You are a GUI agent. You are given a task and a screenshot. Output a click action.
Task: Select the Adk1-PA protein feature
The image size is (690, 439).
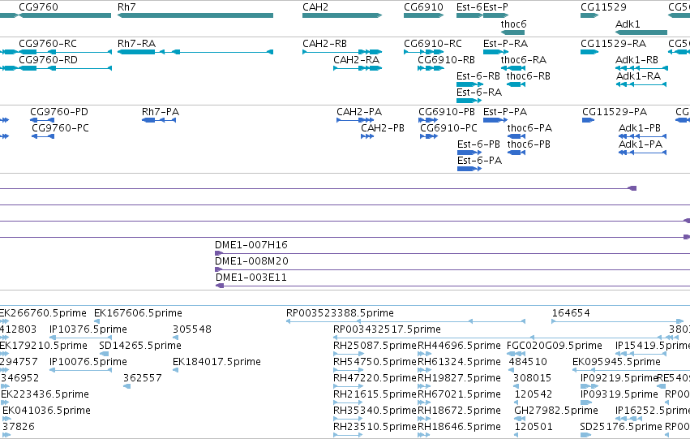[x=642, y=153]
